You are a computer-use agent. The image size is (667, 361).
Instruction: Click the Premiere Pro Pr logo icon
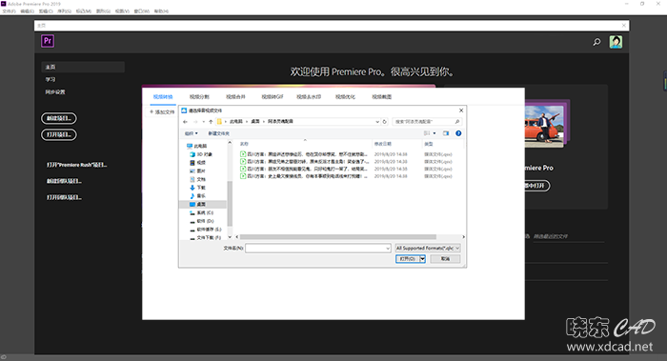48,41
